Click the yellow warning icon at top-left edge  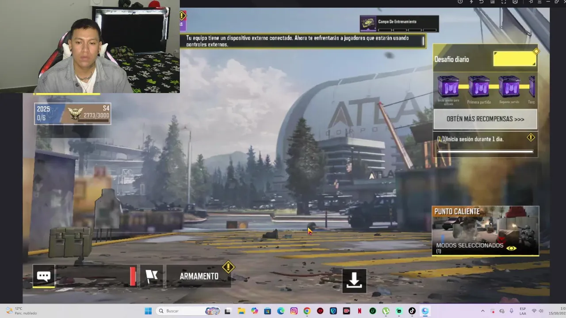tap(183, 16)
